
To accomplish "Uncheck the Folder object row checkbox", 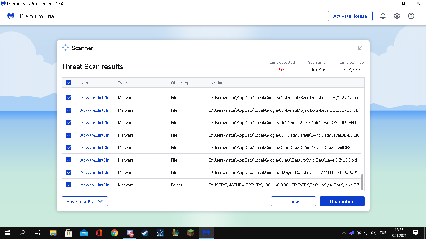I will 69,185.
